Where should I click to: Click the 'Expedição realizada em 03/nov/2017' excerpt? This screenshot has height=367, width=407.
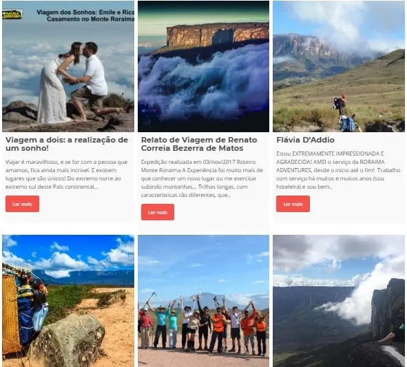click(x=202, y=178)
